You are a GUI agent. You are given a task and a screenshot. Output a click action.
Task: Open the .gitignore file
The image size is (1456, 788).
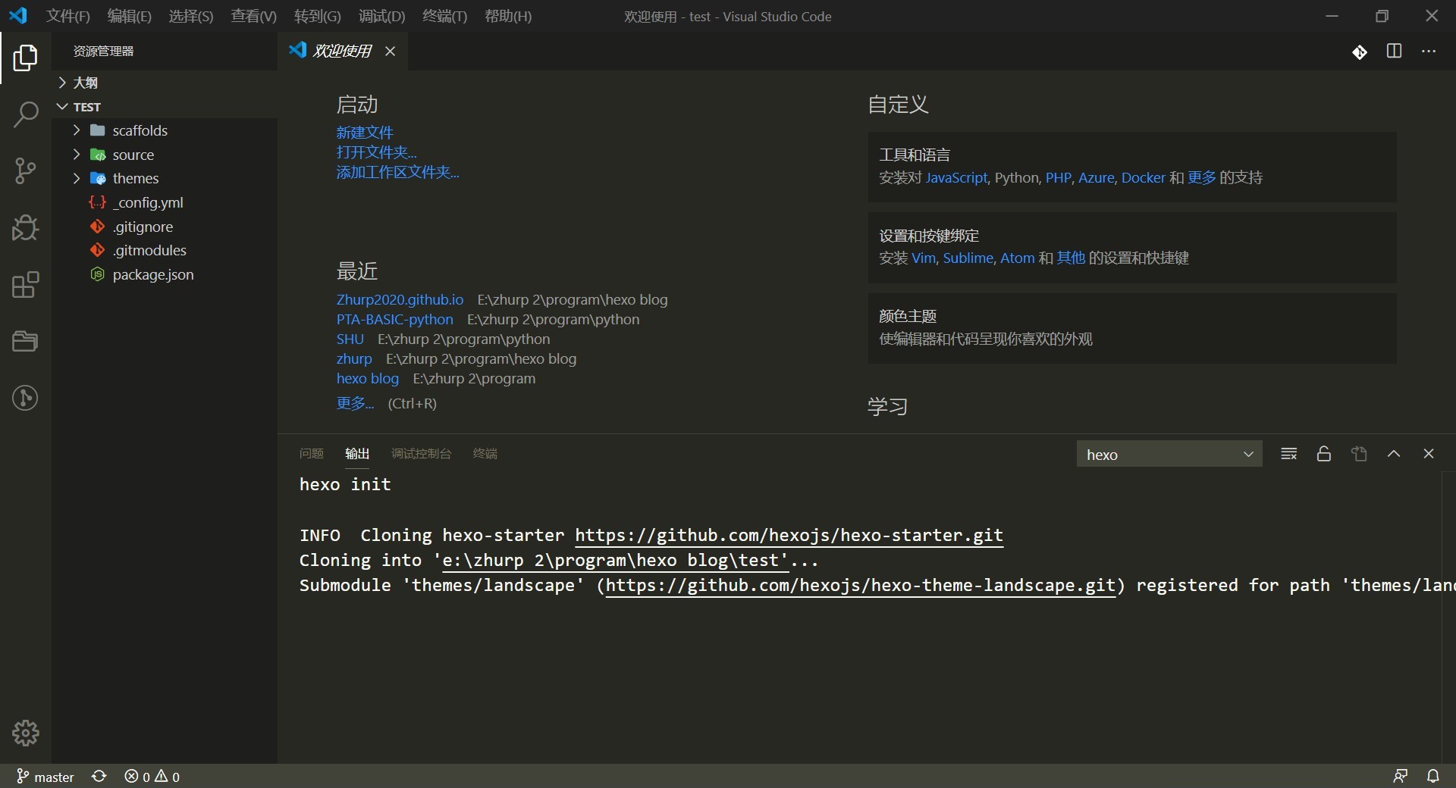click(x=164, y=227)
